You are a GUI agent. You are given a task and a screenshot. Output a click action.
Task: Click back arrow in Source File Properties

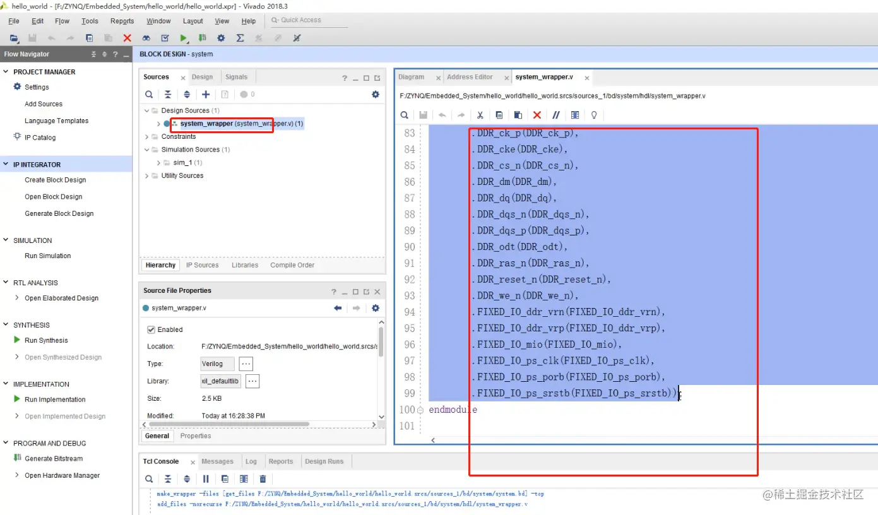[x=338, y=308]
